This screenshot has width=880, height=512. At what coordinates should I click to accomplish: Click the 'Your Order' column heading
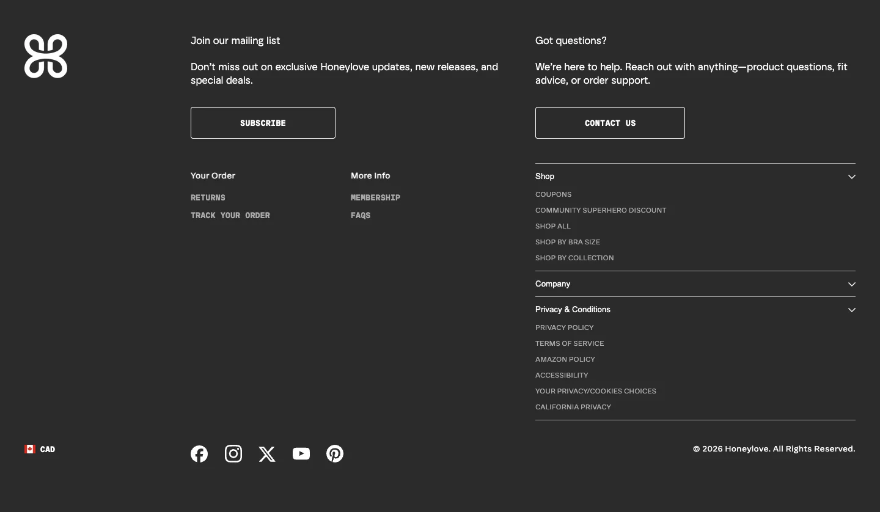[213, 175]
